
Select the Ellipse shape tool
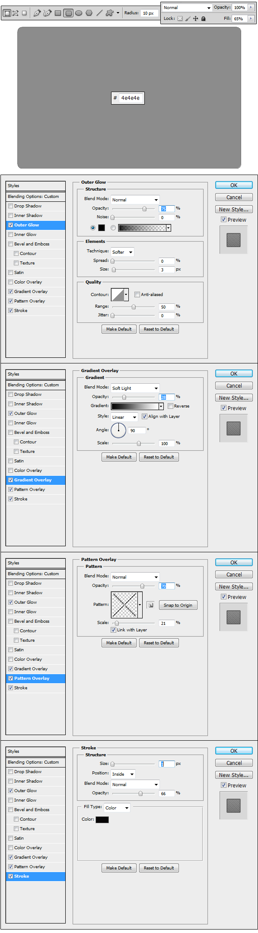pyautogui.click(x=79, y=13)
